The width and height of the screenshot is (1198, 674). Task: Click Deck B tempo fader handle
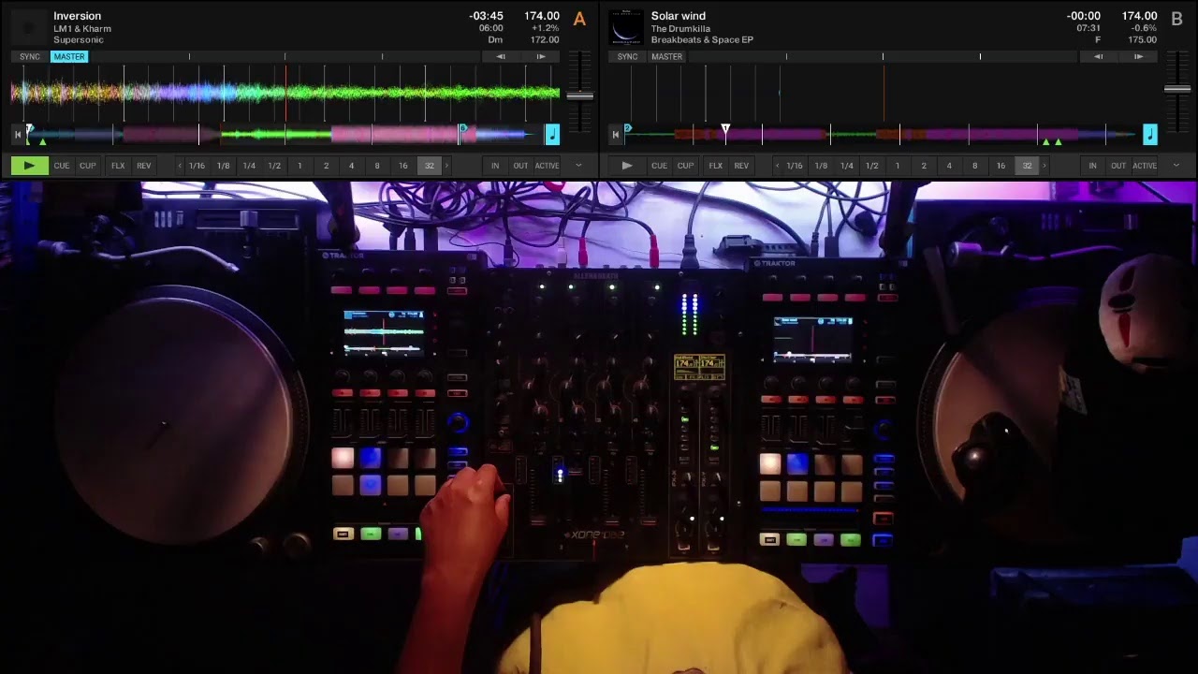pos(1177,89)
